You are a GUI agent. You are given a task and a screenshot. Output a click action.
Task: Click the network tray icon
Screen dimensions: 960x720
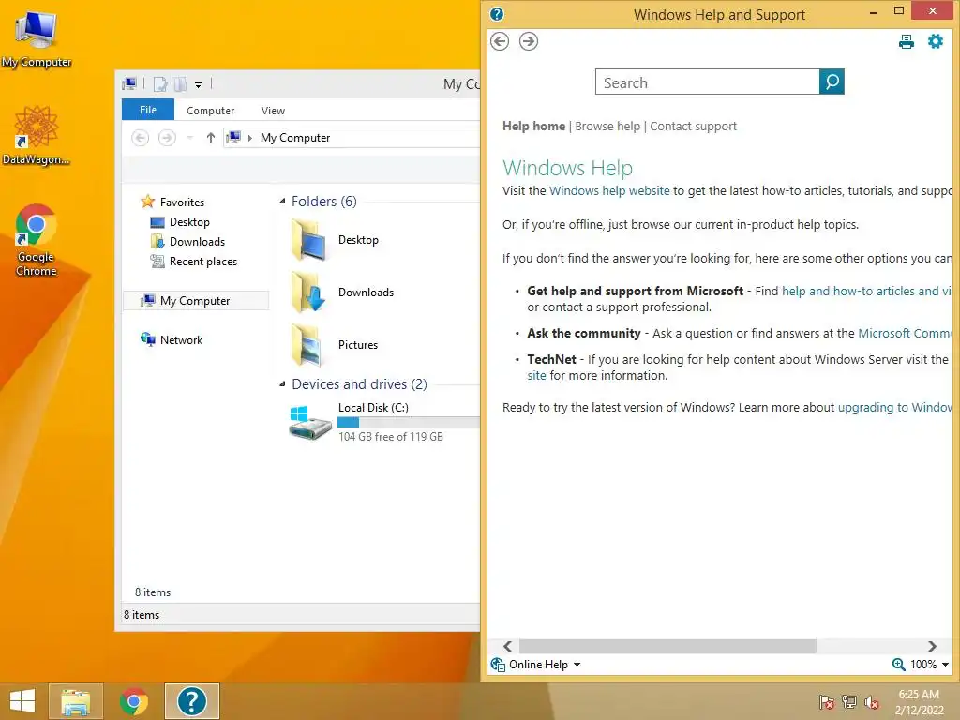click(849, 702)
